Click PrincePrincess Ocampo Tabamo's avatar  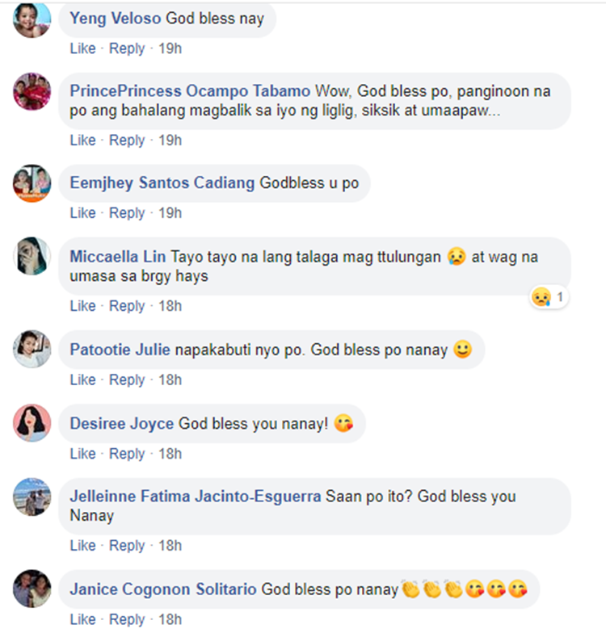pyautogui.click(x=32, y=92)
